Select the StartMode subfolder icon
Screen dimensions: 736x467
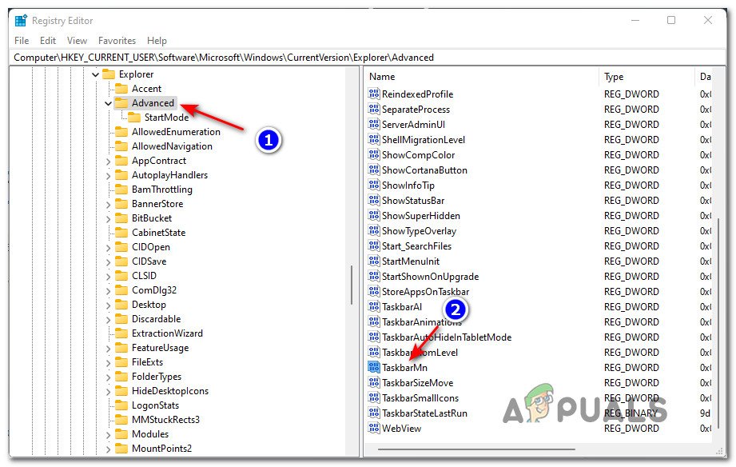coord(134,118)
